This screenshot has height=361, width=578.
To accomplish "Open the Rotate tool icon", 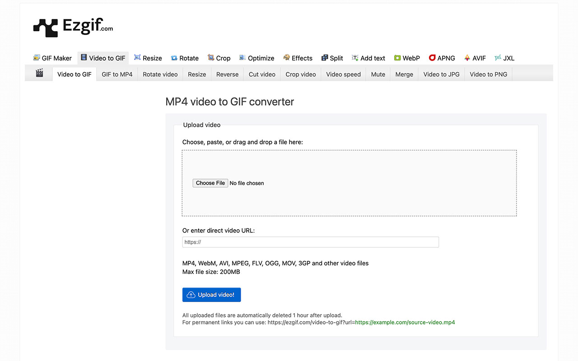I will click(174, 58).
